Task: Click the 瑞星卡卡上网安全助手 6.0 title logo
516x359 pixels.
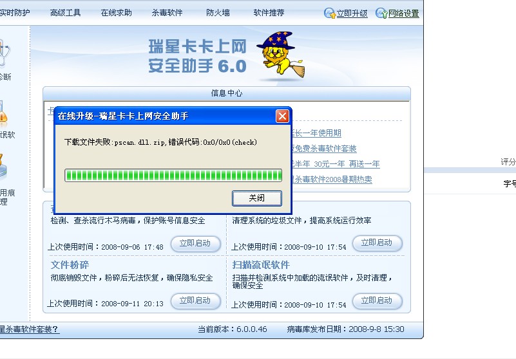Action: [198, 56]
